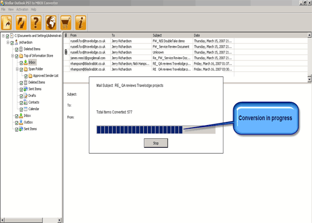Screen dimensions: 312x223
Task: Open the File menu
Action: 3,10
